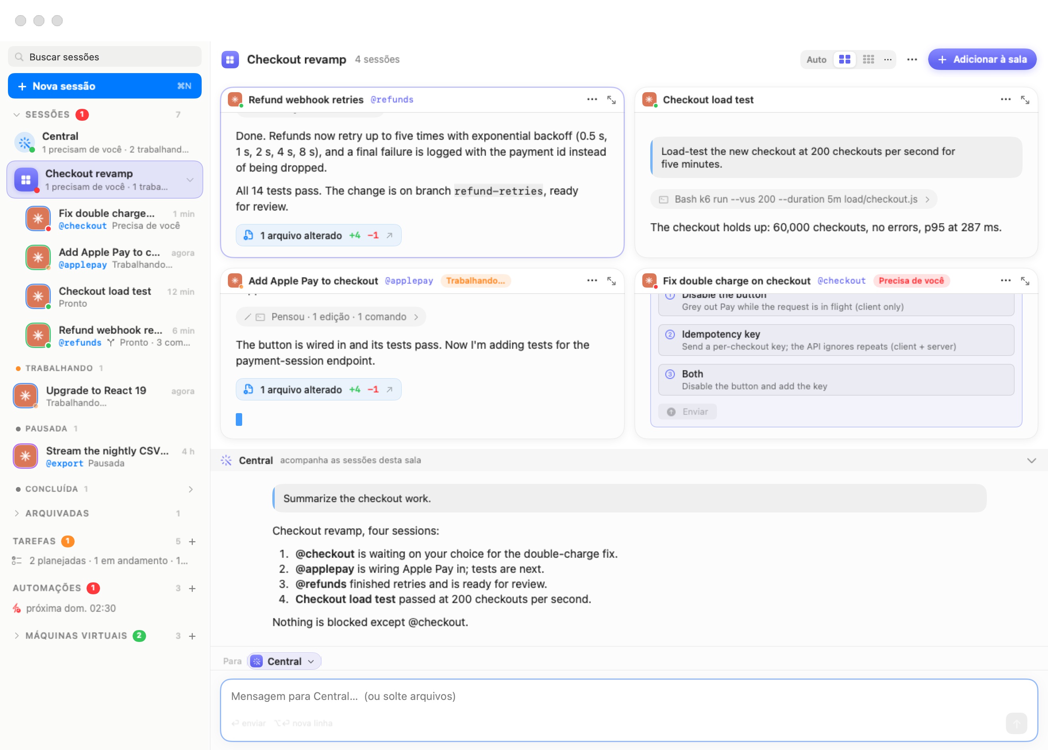Expand the Checkout load test panel
This screenshot has height=750, width=1048.
coord(1025,100)
